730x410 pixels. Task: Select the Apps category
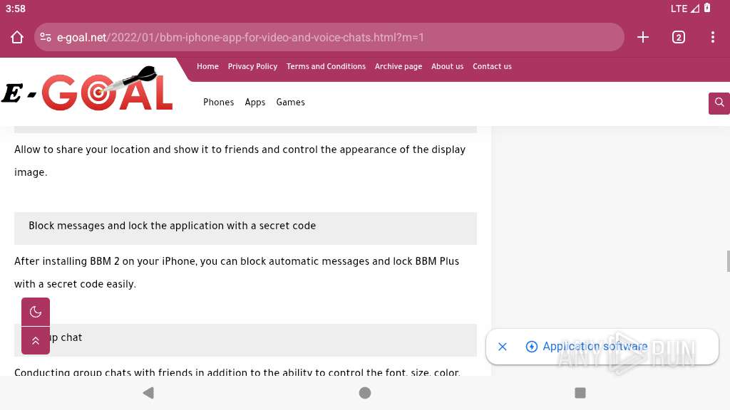pyautogui.click(x=255, y=102)
